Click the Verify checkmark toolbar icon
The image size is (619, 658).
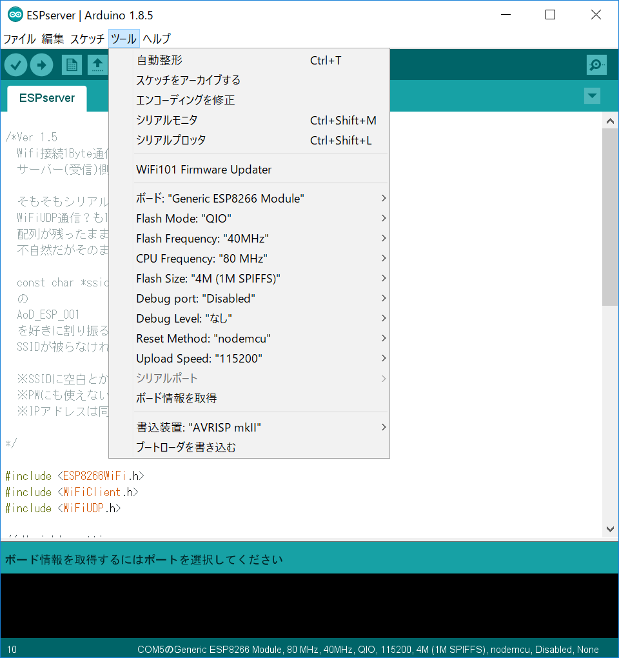pos(16,65)
